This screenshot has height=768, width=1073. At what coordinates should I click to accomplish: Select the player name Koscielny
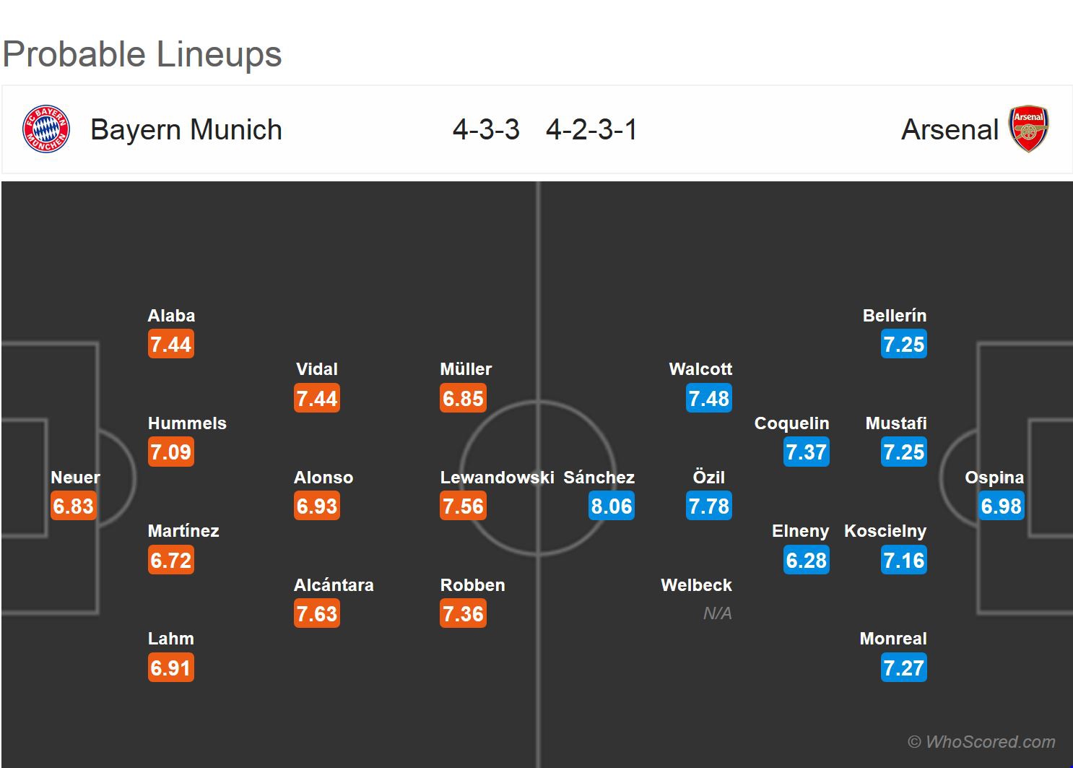pyautogui.click(x=885, y=531)
